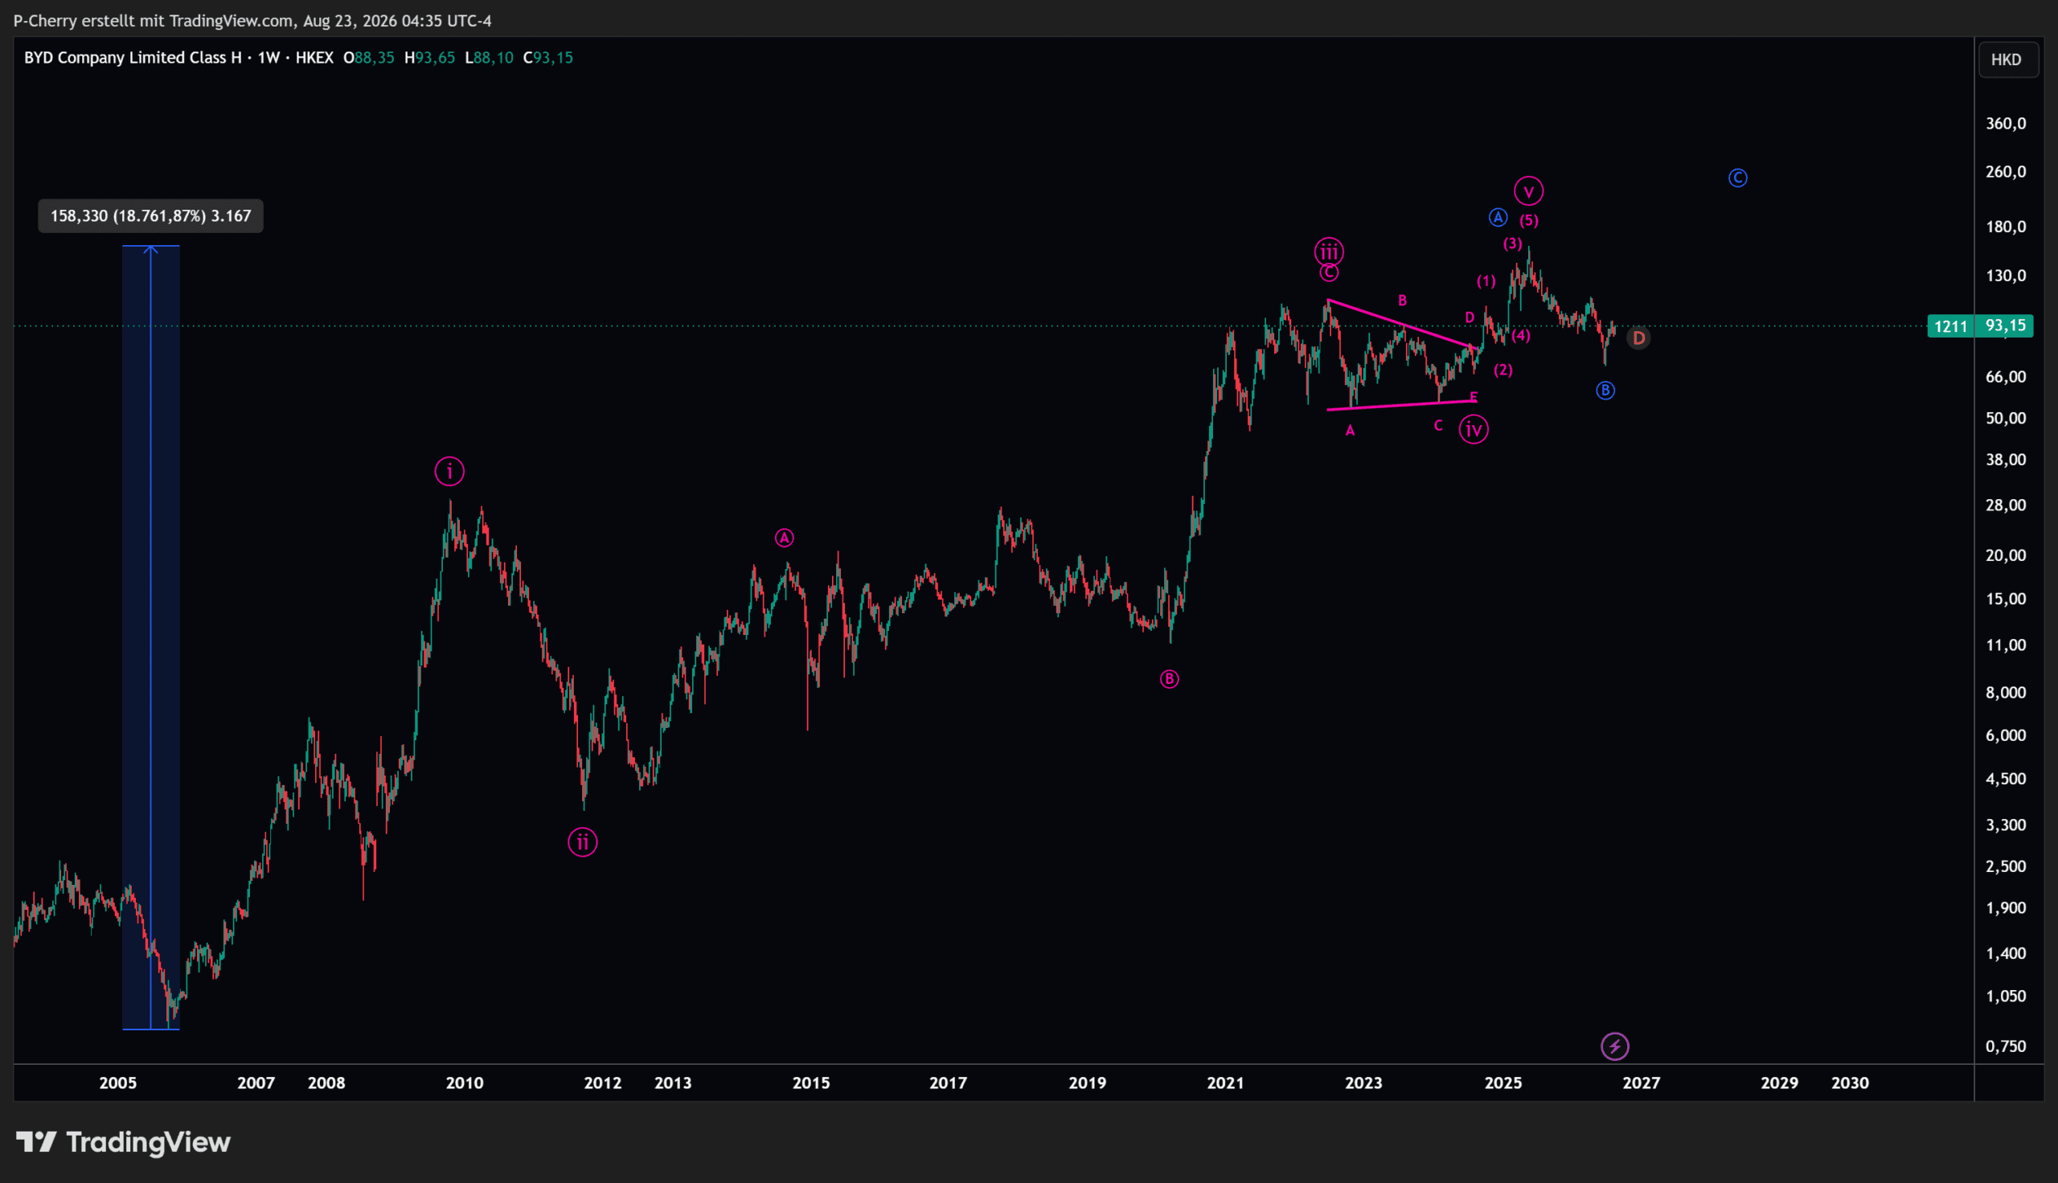The height and width of the screenshot is (1183, 2058).
Task: Click the purple lightning bolt event icon
Action: (x=1614, y=1046)
